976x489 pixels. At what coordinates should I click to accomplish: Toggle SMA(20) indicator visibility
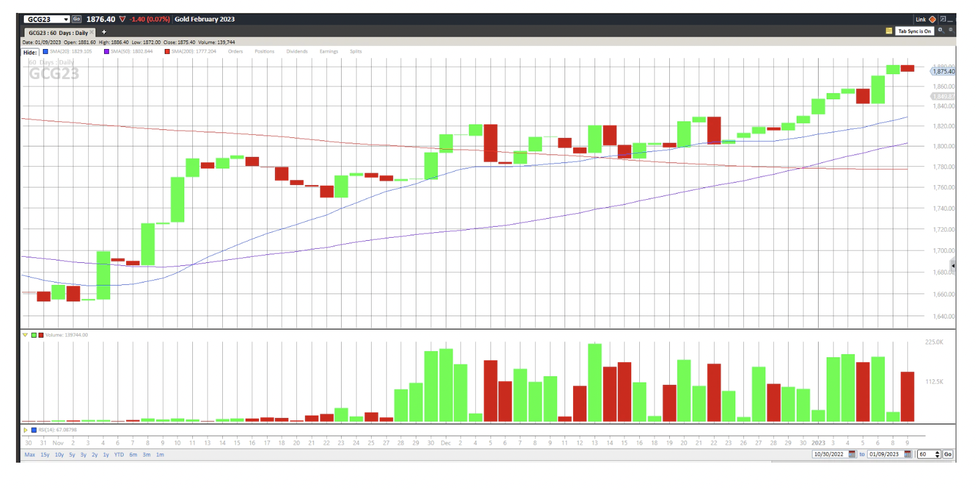click(x=45, y=51)
